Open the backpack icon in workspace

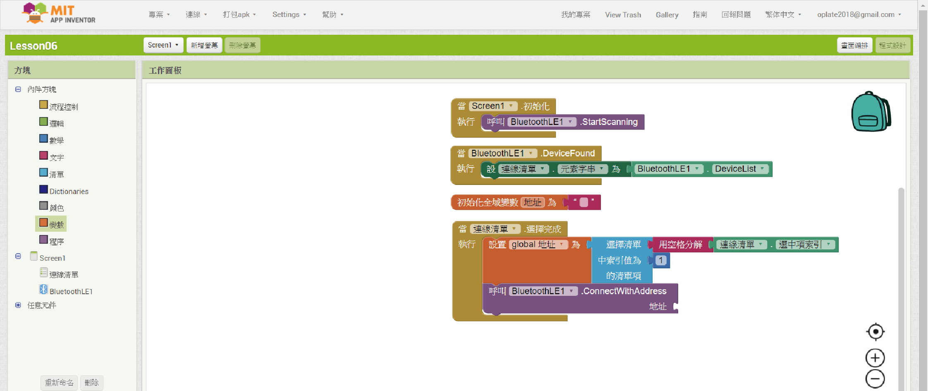click(871, 112)
